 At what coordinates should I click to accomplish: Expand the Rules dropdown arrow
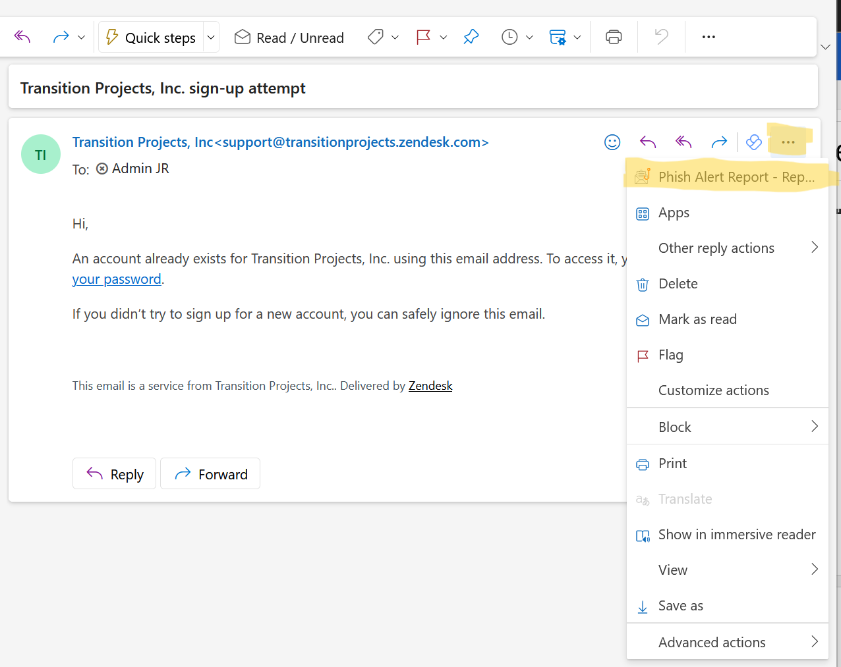(x=577, y=38)
